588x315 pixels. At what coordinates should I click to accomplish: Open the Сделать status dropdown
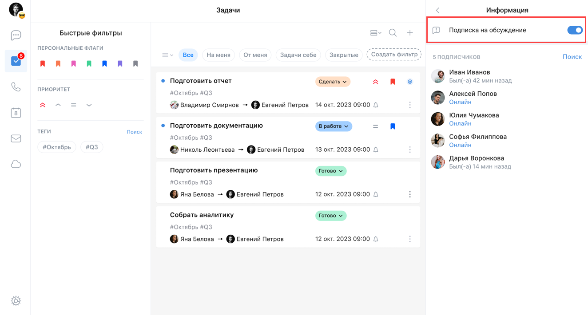click(333, 82)
